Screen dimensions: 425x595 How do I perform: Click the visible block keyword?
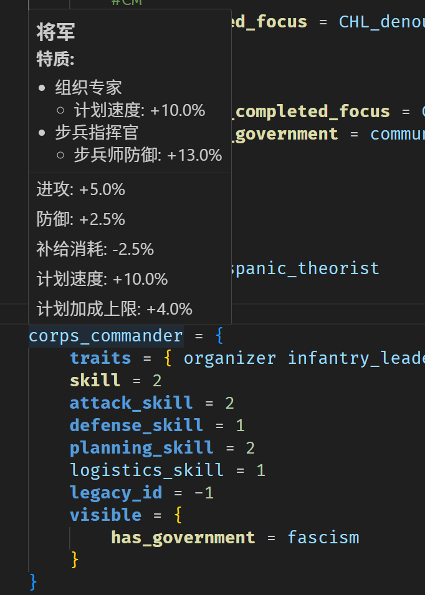(105, 515)
